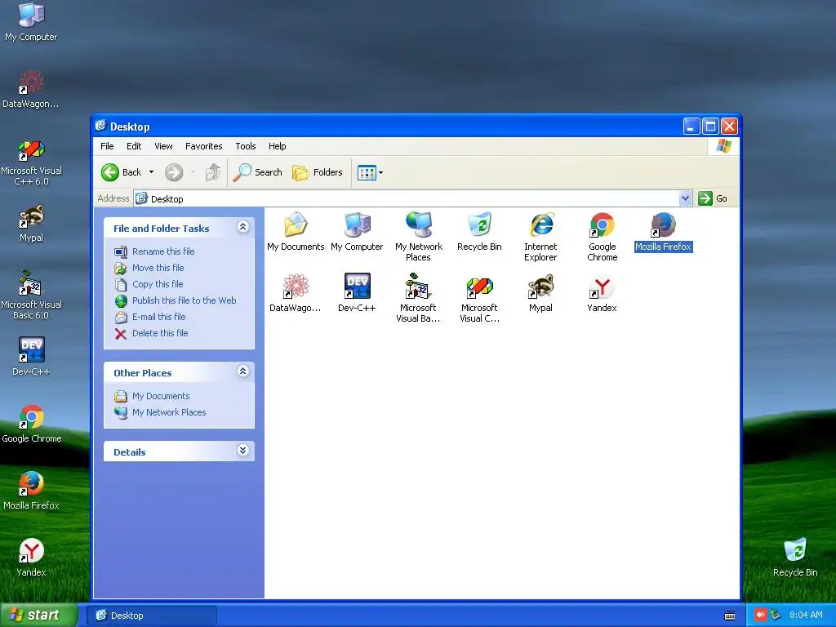Open the File menu
The height and width of the screenshot is (627, 836).
point(107,146)
